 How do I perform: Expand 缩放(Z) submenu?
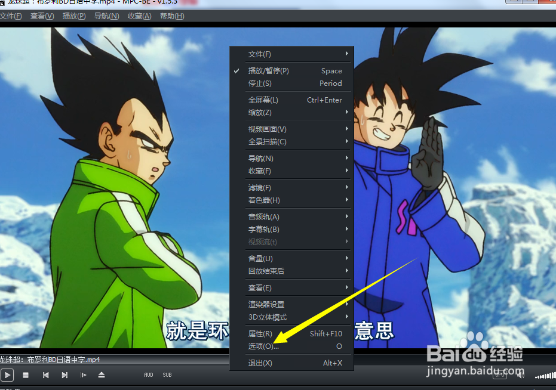[x=291, y=113]
